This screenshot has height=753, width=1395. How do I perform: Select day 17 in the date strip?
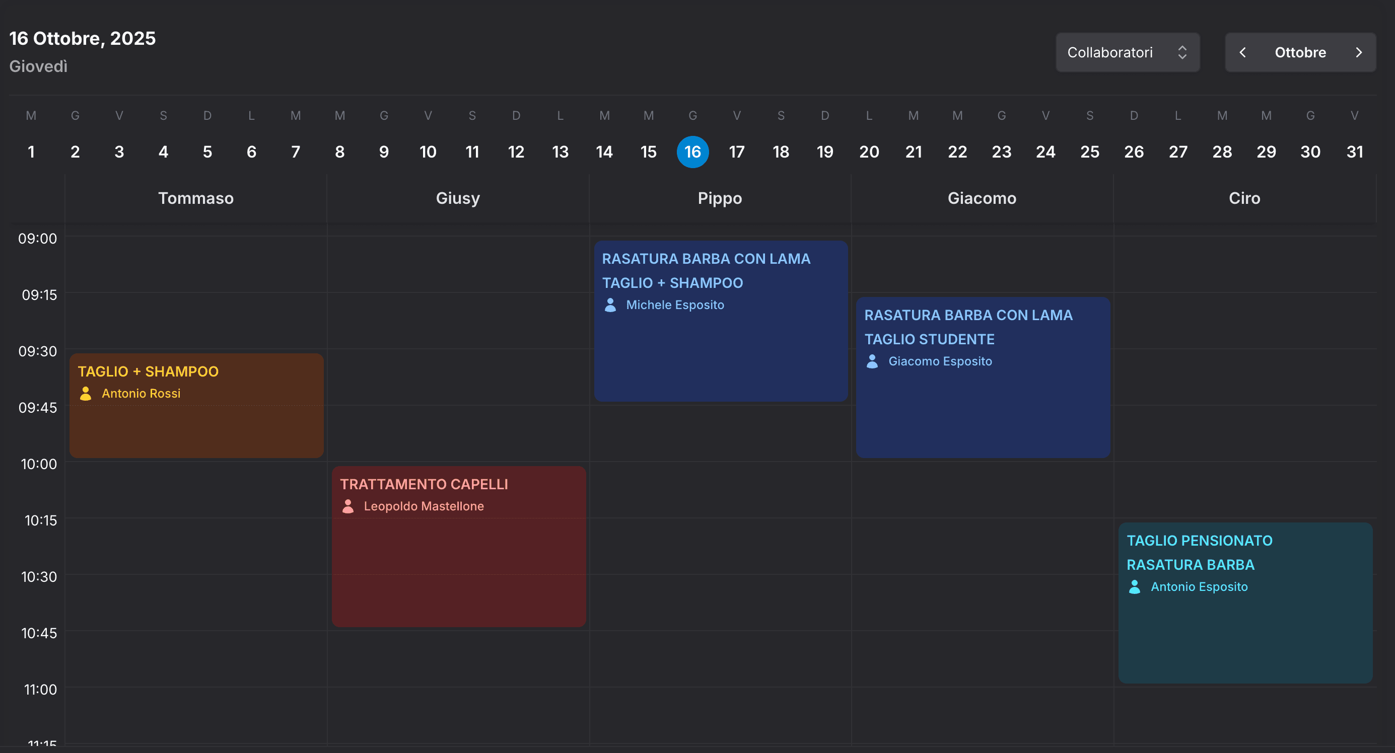tap(736, 152)
